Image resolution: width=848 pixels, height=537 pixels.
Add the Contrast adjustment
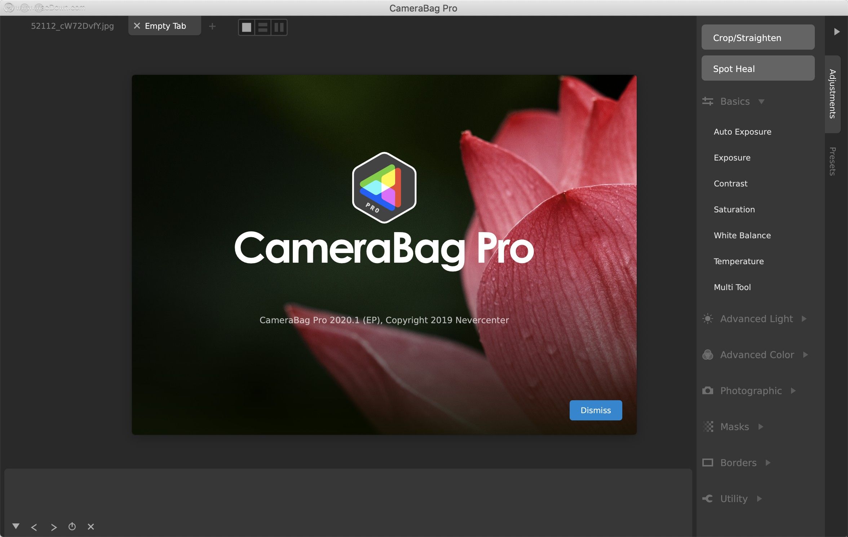click(730, 184)
